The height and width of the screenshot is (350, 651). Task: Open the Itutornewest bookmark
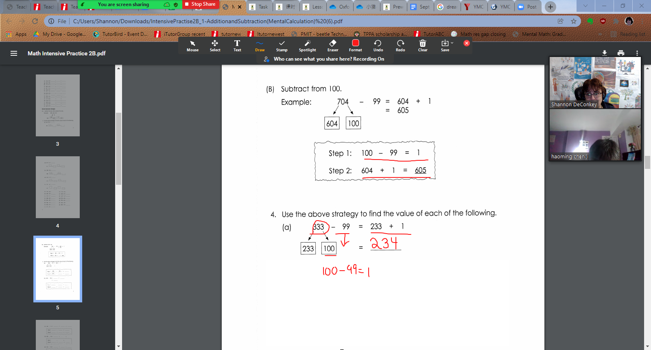pos(266,34)
